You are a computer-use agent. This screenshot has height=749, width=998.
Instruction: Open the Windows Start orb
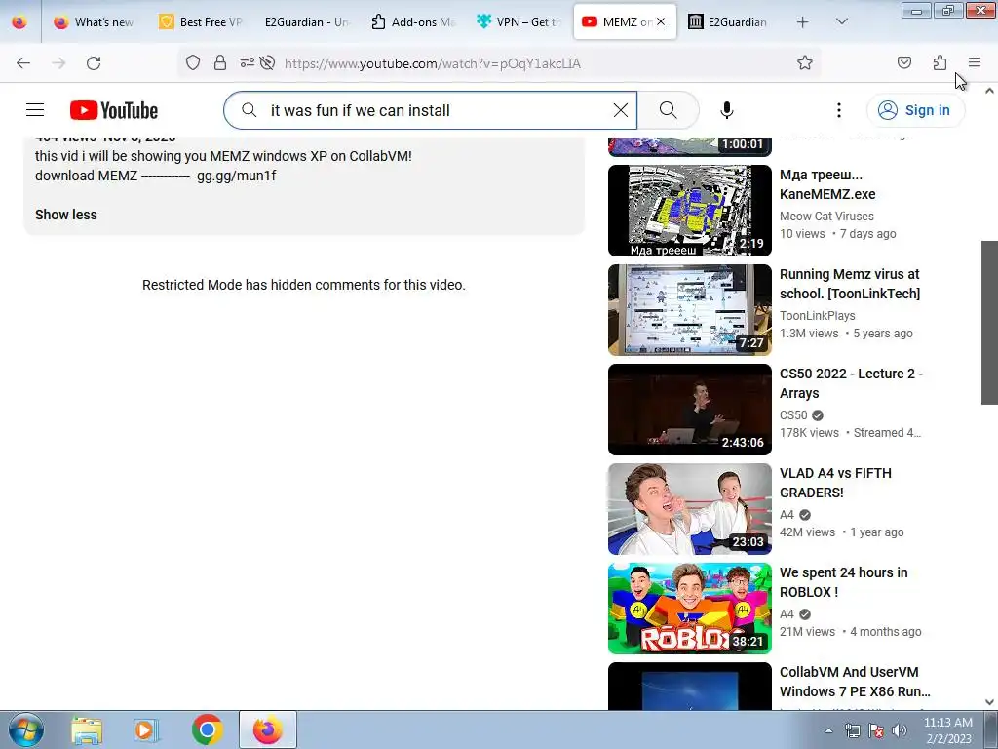coord(26,729)
